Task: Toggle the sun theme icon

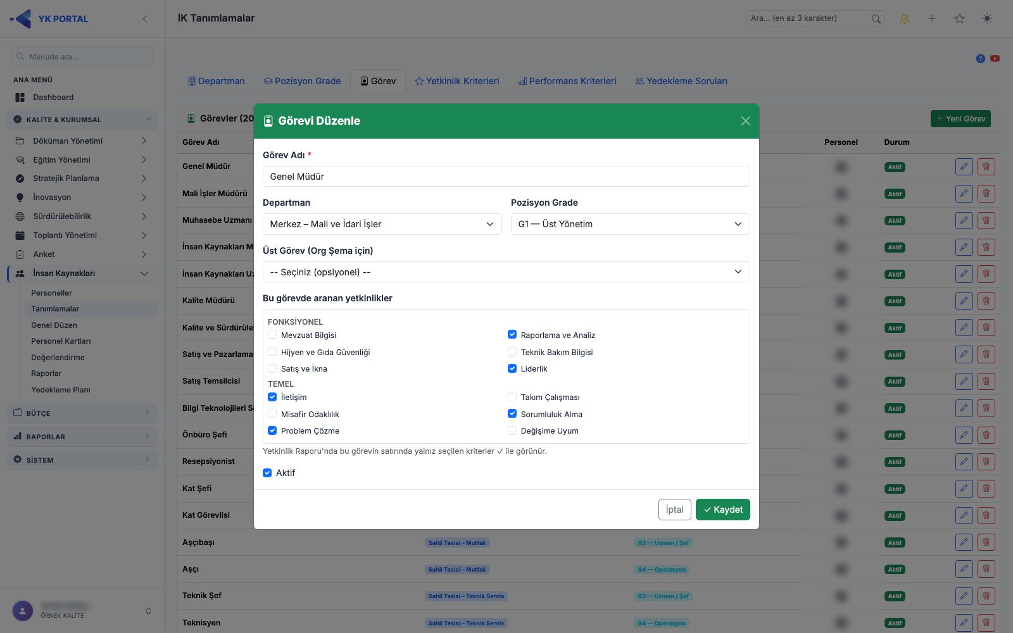Action: pos(987,19)
